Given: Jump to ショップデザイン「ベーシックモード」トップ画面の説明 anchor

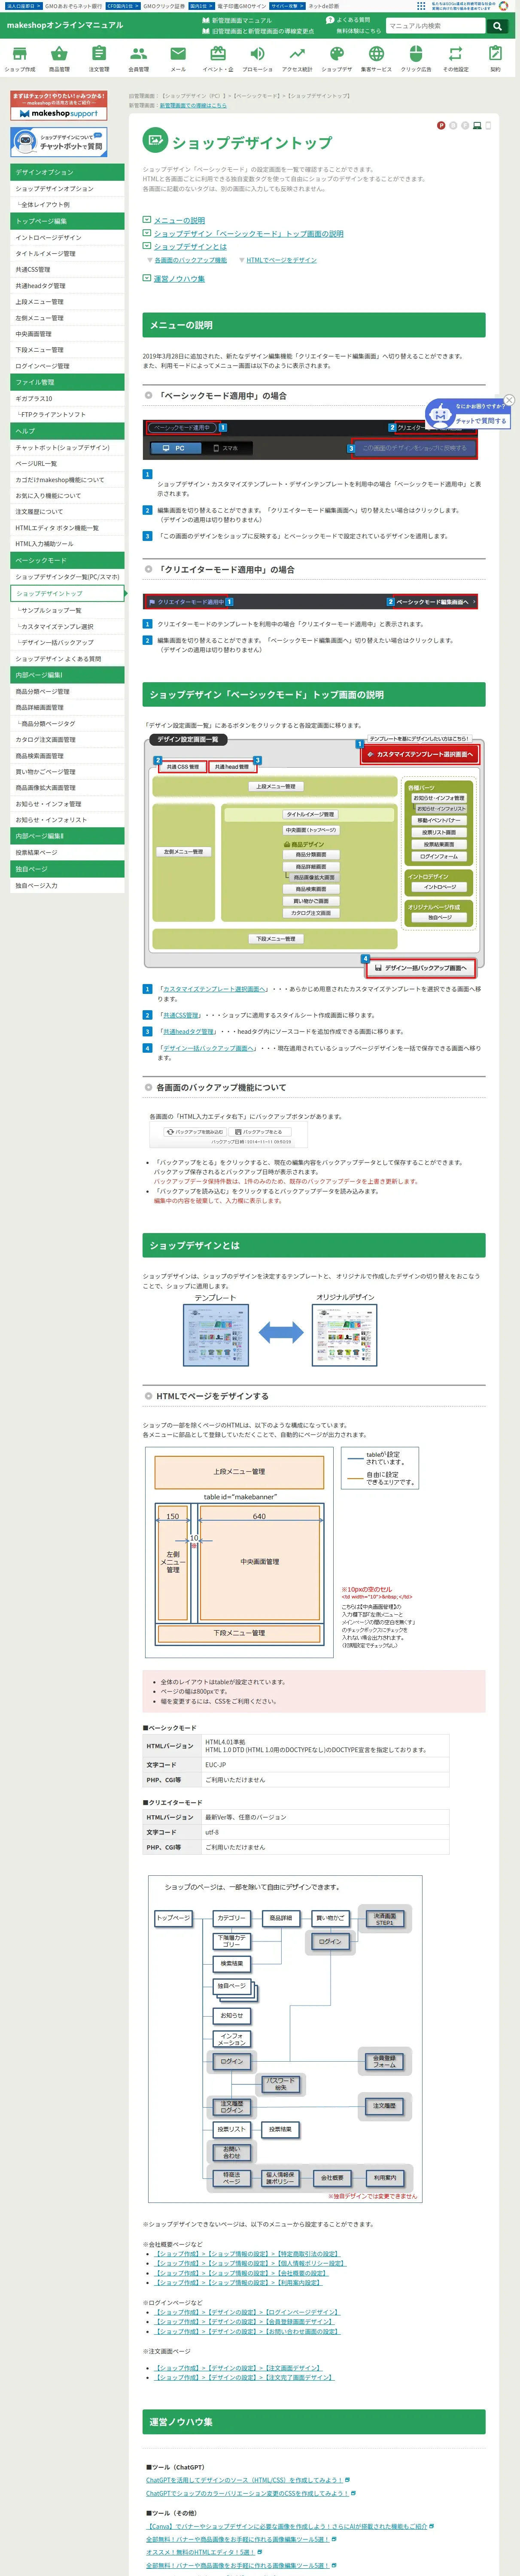Looking at the screenshot, I should coord(248,234).
